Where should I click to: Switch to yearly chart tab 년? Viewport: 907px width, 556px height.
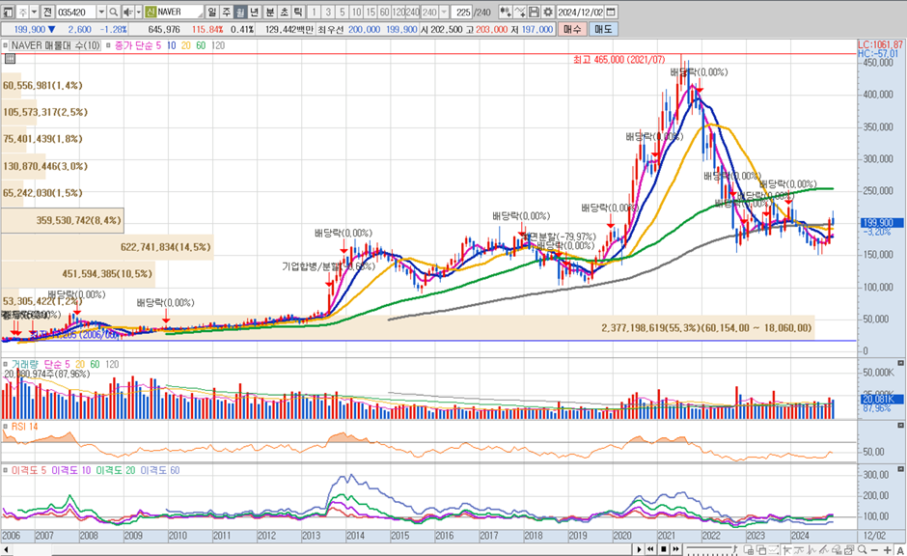[x=254, y=12]
